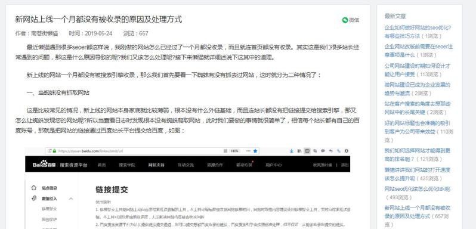Image resolution: width=476 pixels, height=229 pixels.
Task: Open sidebar article '企业如何做好网站的seo优化'
Action: click(x=418, y=32)
